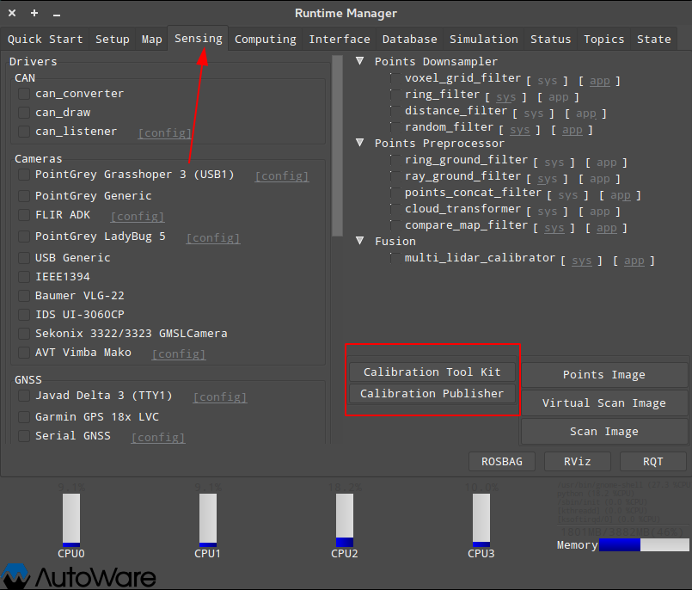Click the plus icon in title bar

(34, 13)
